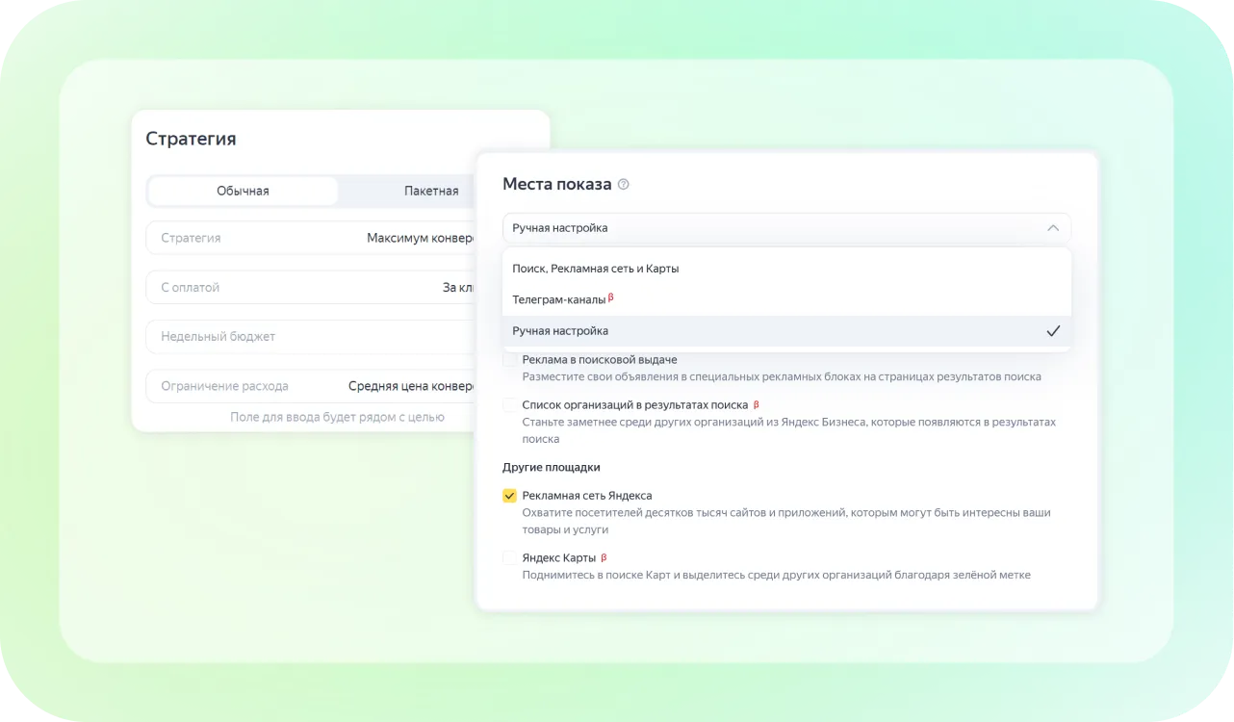Uncheck Рекламная сеть Яндекса checkbox
Screen dimensions: 1234x722
point(510,496)
